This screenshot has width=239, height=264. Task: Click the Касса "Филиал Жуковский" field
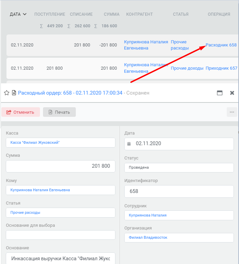tap(60, 143)
